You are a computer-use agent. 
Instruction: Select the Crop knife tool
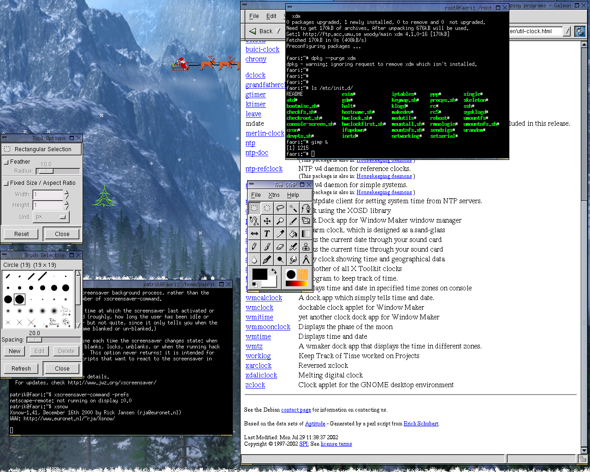pyautogui.click(x=293, y=221)
